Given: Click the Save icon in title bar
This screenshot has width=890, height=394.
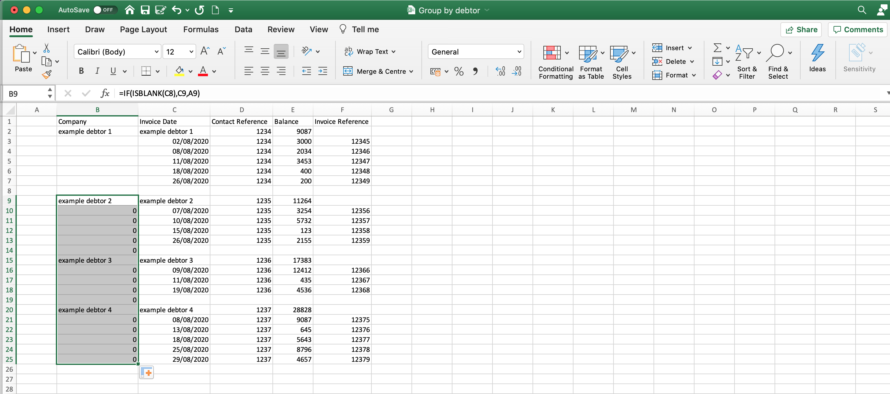Looking at the screenshot, I should (145, 10).
